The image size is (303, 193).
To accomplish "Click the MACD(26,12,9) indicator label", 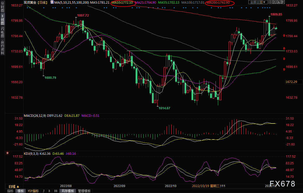I will tap(35, 115).
